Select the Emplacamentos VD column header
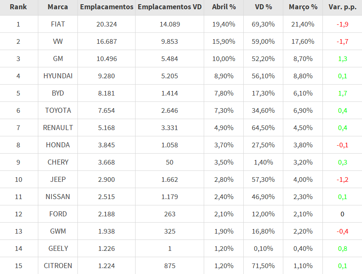The width and height of the screenshot is (362, 274). pos(170,7)
